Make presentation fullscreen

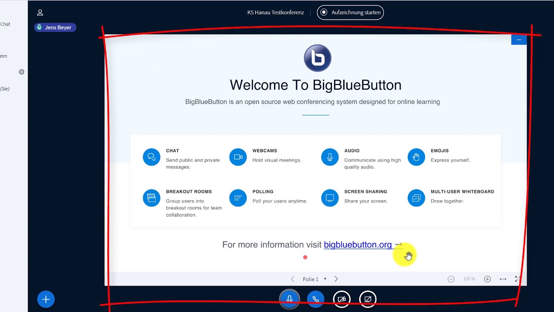pyautogui.click(x=518, y=279)
